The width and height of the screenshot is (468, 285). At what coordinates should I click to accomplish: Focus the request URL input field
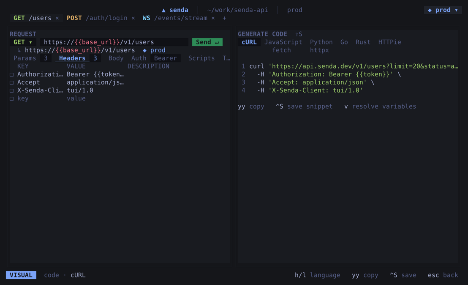[x=114, y=42]
